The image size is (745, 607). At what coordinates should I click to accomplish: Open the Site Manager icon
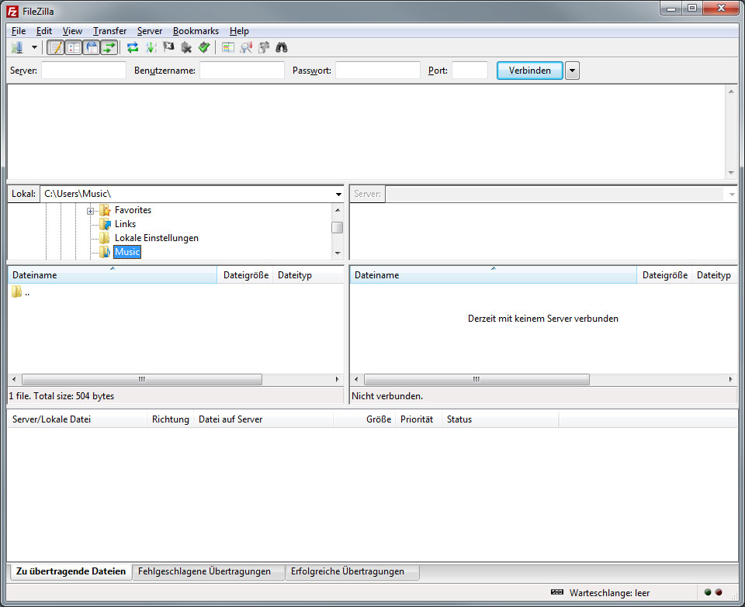pos(17,47)
